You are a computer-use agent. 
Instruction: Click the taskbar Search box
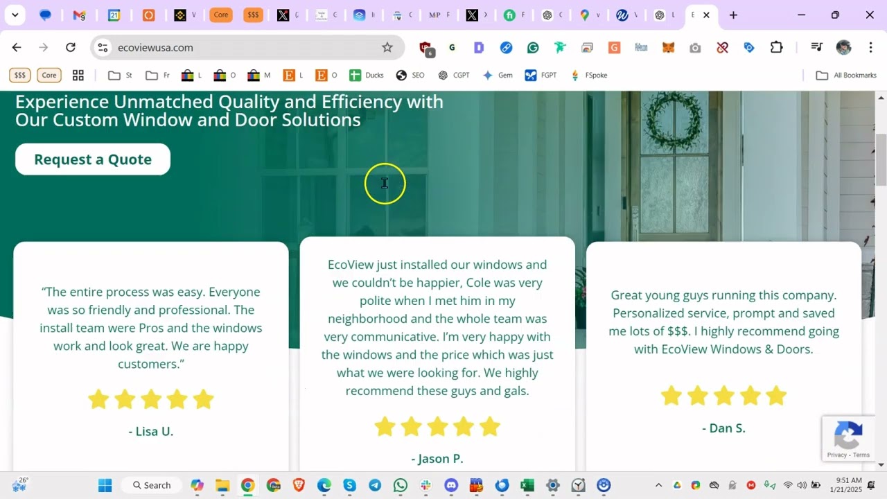tap(152, 485)
